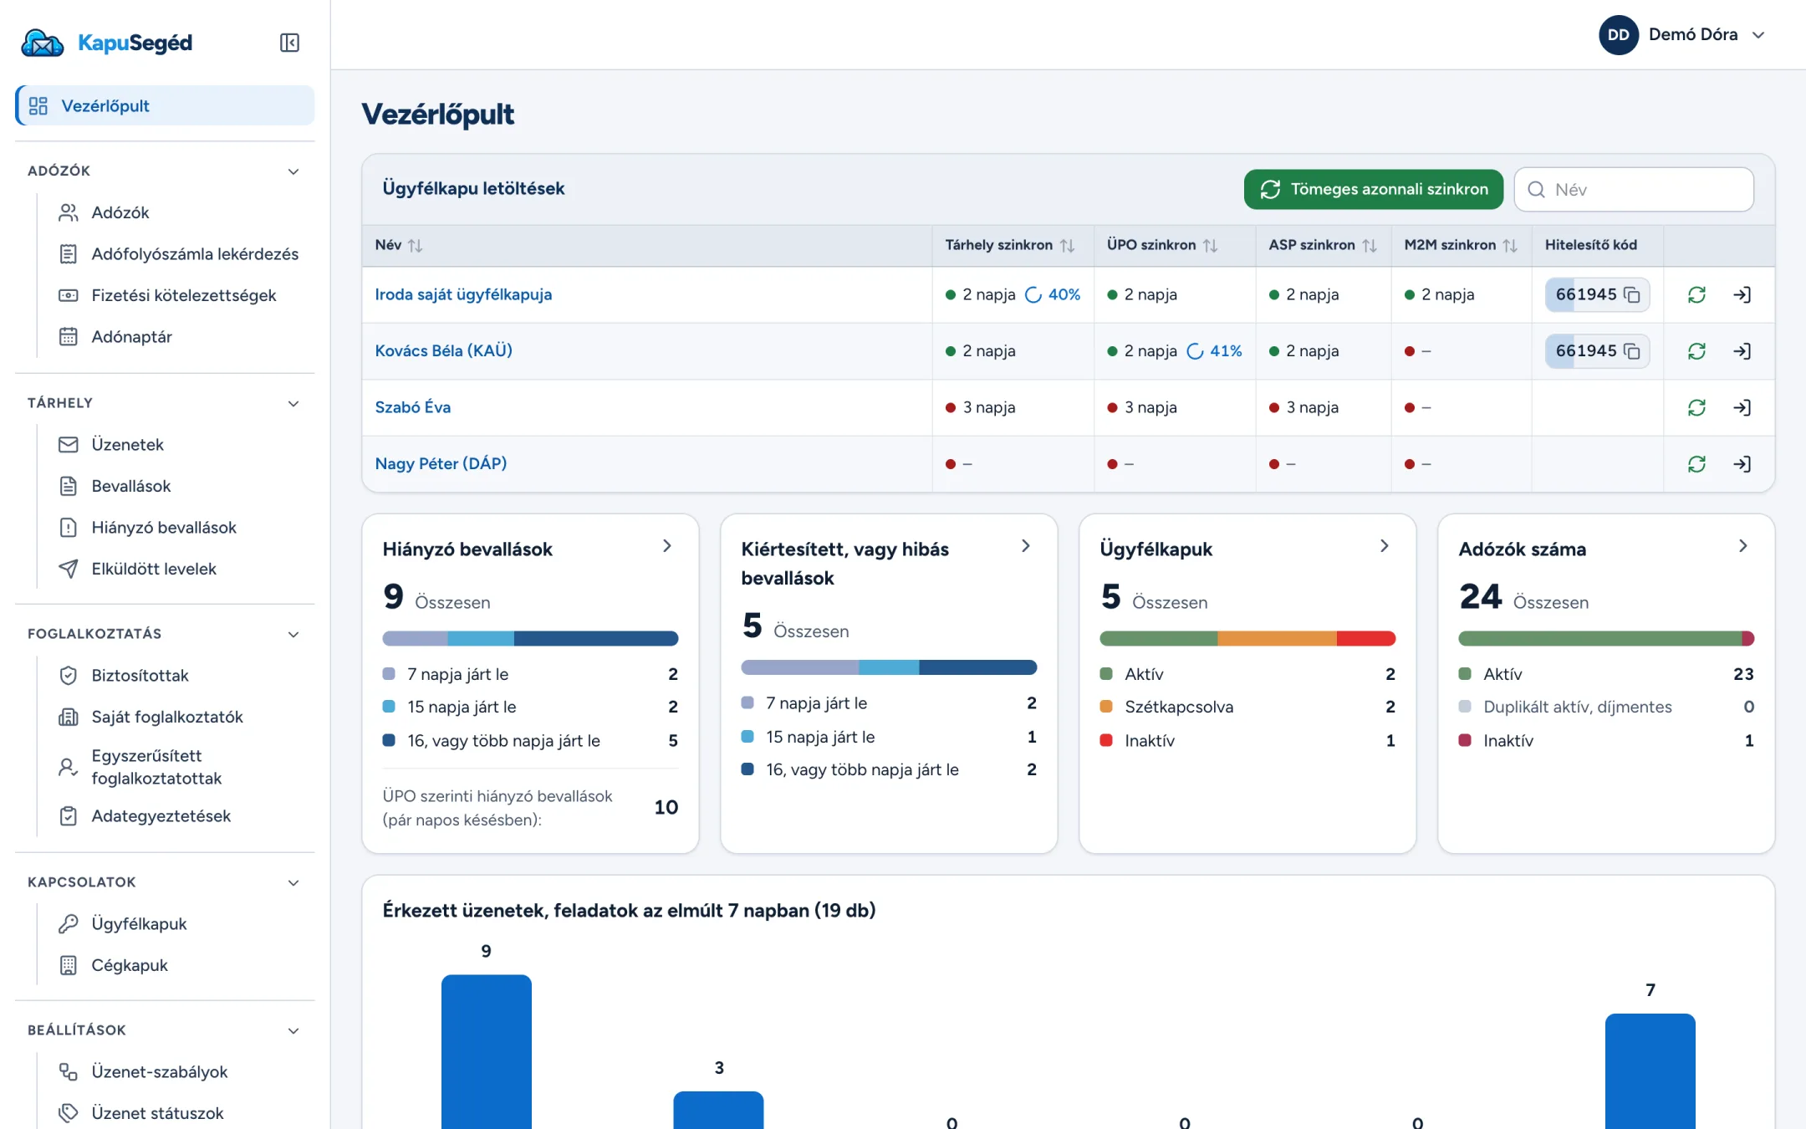Open Hiányzó bevallások card details arrow
This screenshot has height=1129, width=1806.
tap(666, 546)
